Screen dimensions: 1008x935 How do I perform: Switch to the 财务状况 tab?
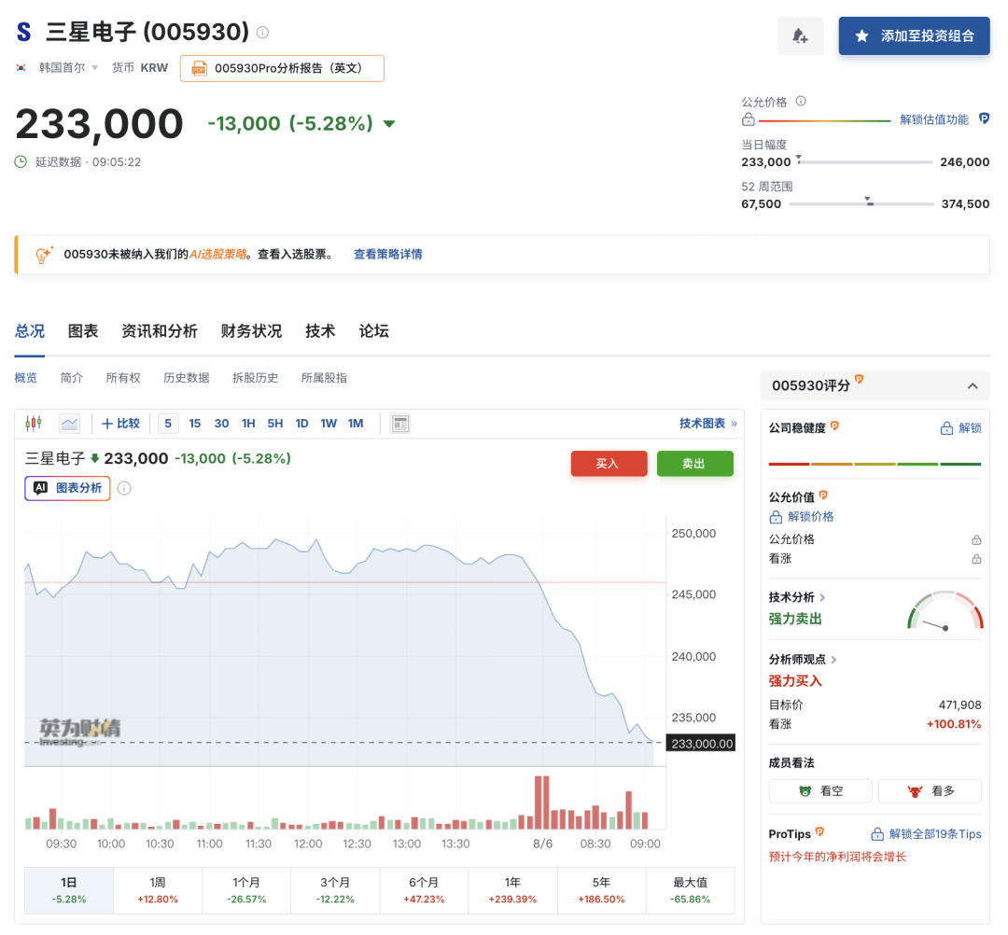pos(251,331)
